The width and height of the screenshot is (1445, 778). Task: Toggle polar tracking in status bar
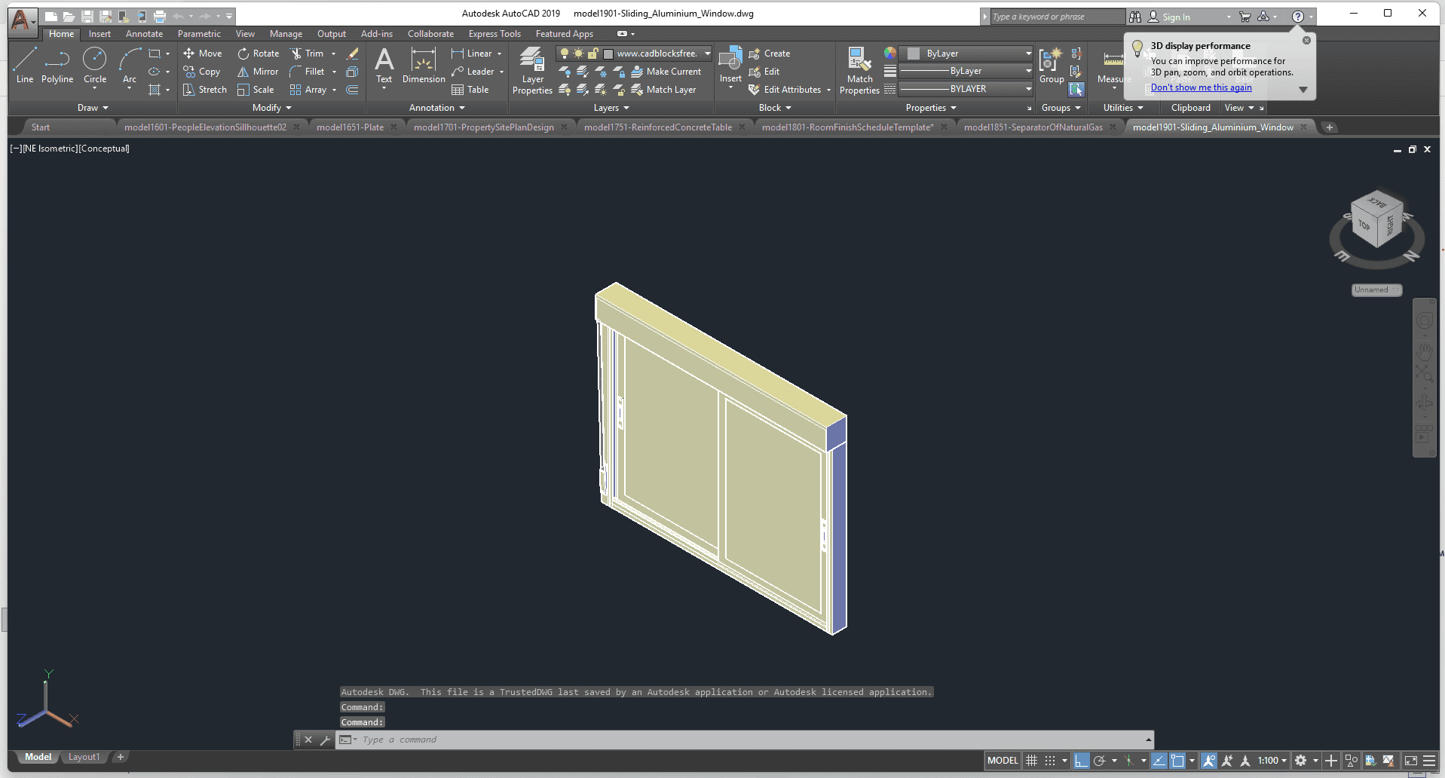pyautogui.click(x=1099, y=761)
